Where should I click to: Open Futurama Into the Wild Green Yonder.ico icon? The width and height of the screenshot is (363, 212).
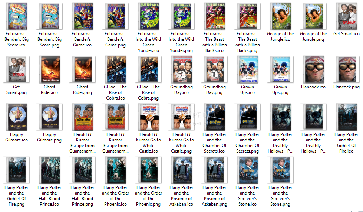point(148,16)
